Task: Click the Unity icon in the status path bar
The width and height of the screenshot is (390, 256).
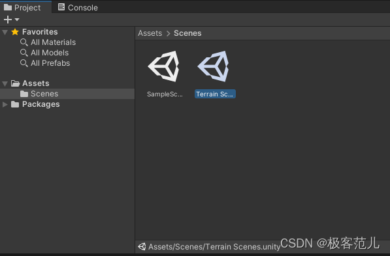Action: point(142,247)
